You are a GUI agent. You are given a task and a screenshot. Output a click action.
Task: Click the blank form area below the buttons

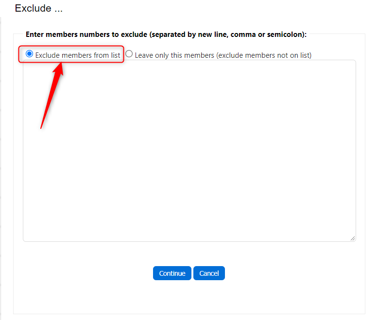pos(189,297)
